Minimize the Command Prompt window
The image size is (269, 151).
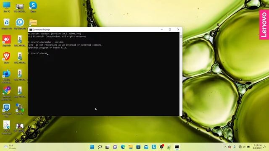(162, 29)
